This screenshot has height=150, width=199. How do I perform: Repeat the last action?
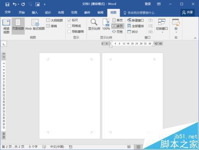pyautogui.click(x=23, y=4)
